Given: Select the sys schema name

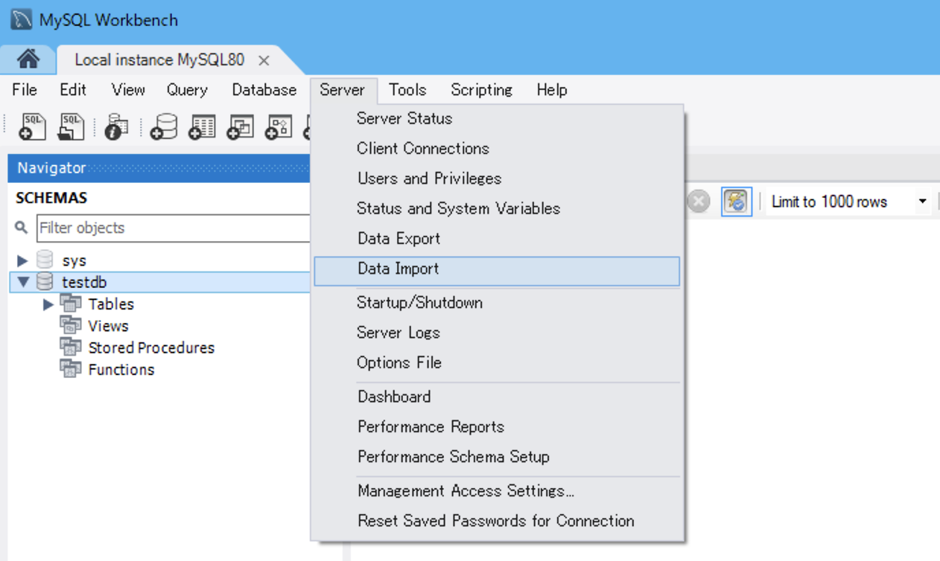Looking at the screenshot, I should (x=74, y=260).
